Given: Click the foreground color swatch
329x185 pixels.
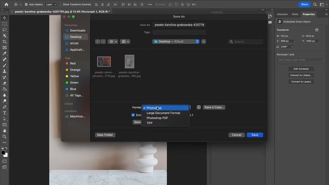Looking at the screenshot, I should pyautogui.click(x=3, y=153).
